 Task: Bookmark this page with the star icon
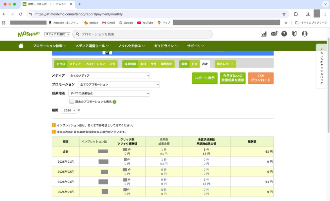[x=284, y=14]
